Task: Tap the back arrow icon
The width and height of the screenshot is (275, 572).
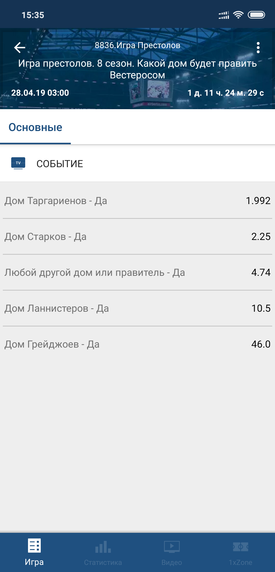Action: [x=20, y=47]
